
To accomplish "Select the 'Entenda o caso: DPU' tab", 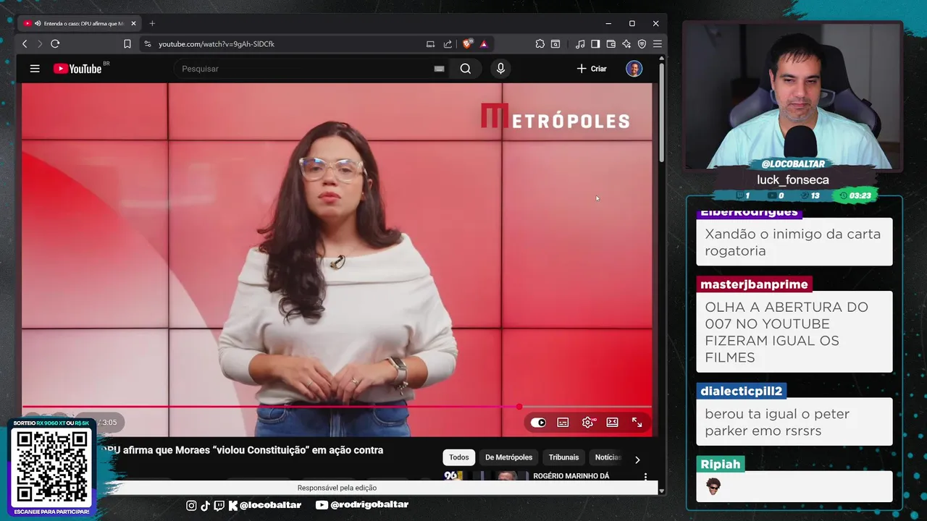I will click(x=80, y=23).
